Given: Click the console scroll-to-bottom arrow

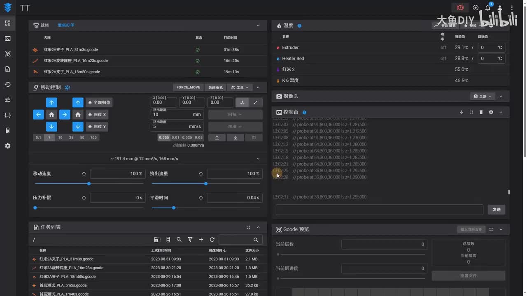Looking at the screenshot, I should click(x=461, y=112).
